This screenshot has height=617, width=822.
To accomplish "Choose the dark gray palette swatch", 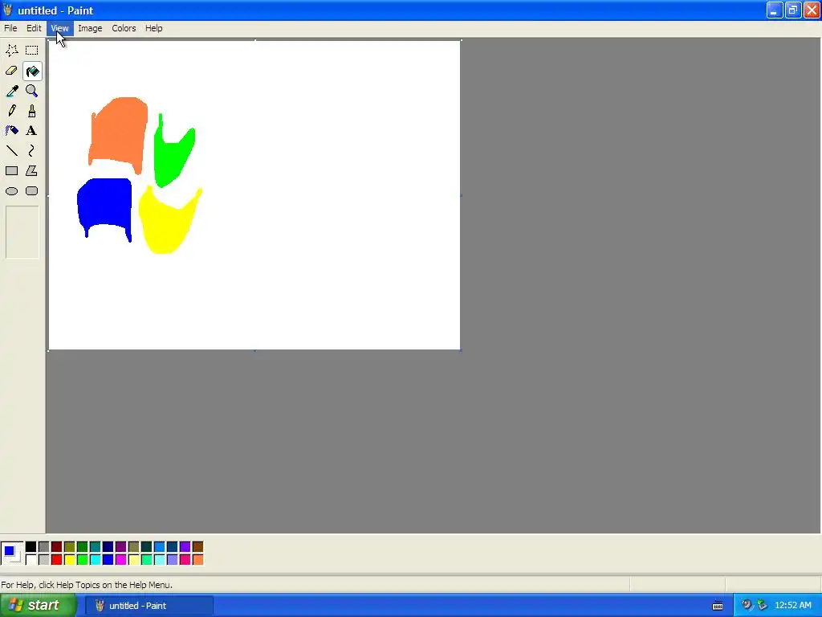I will click(43, 546).
